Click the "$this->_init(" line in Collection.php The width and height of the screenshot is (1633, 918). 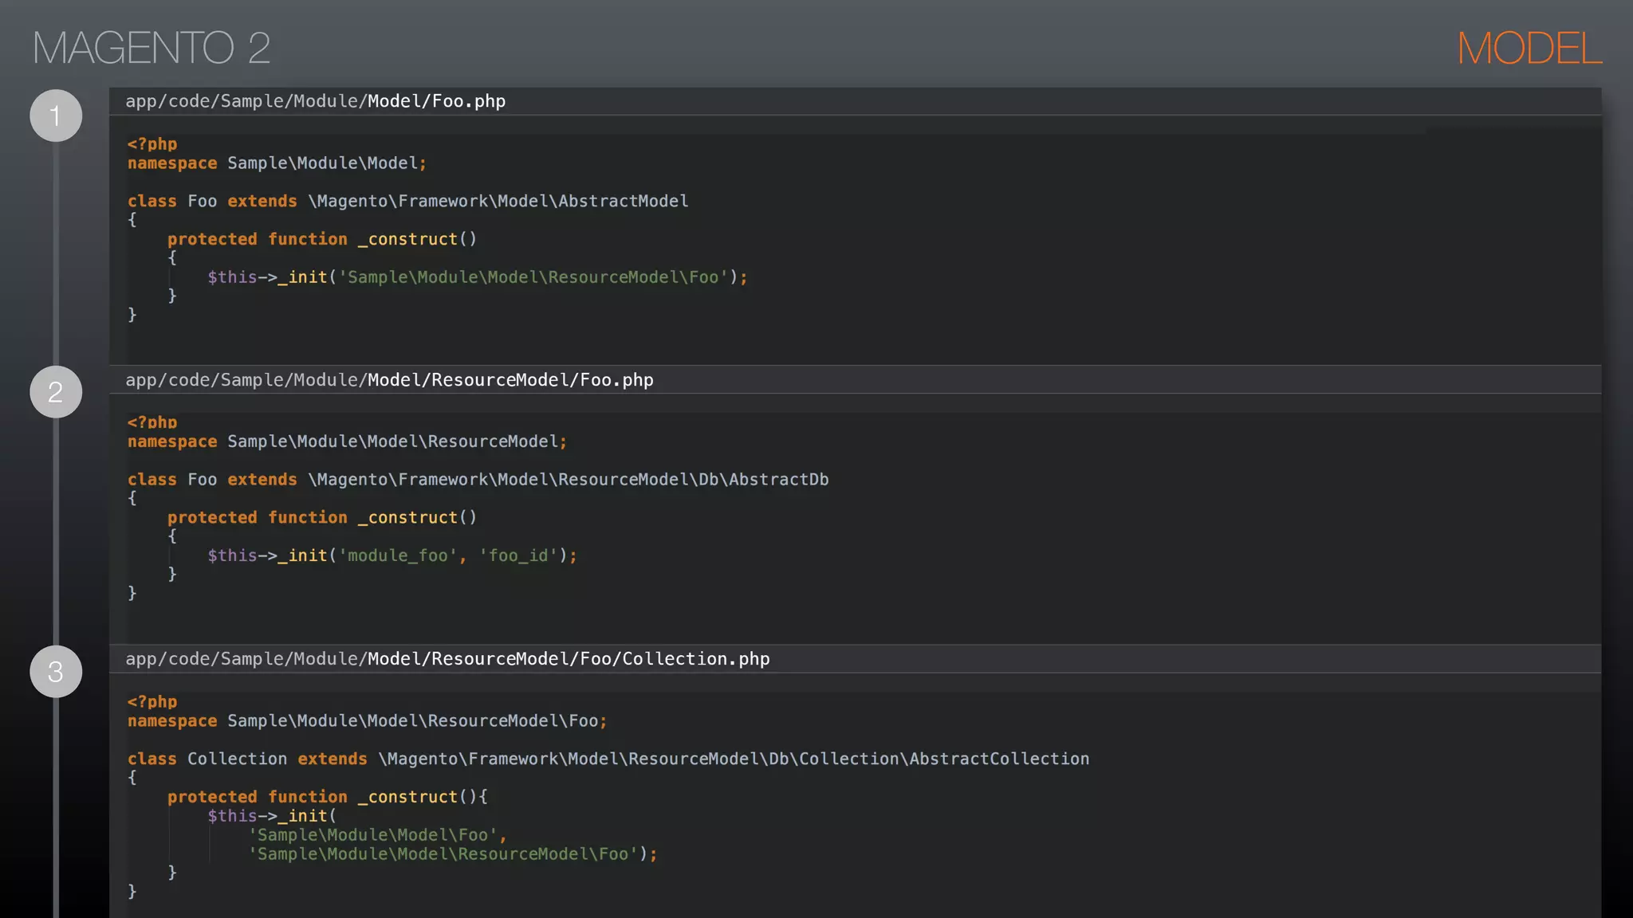click(x=272, y=816)
